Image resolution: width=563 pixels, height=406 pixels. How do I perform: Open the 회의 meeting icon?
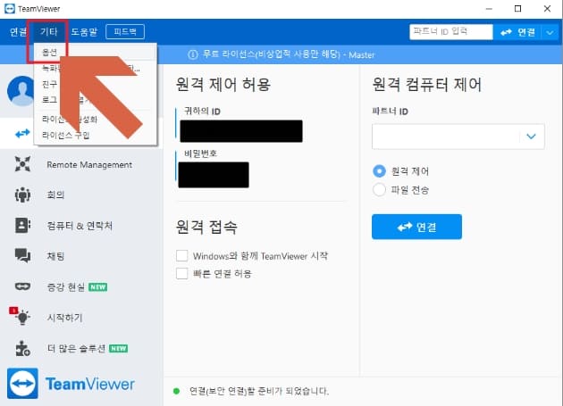(22, 195)
